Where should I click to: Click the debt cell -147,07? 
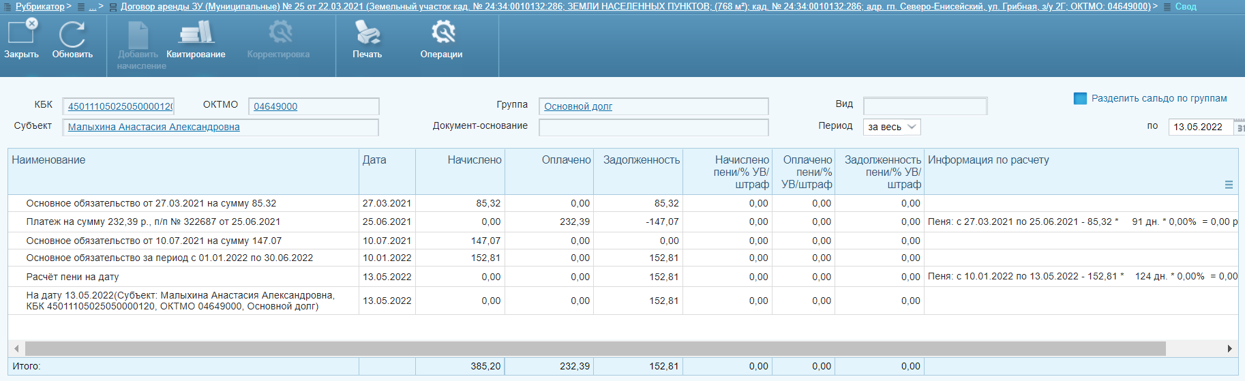point(638,222)
